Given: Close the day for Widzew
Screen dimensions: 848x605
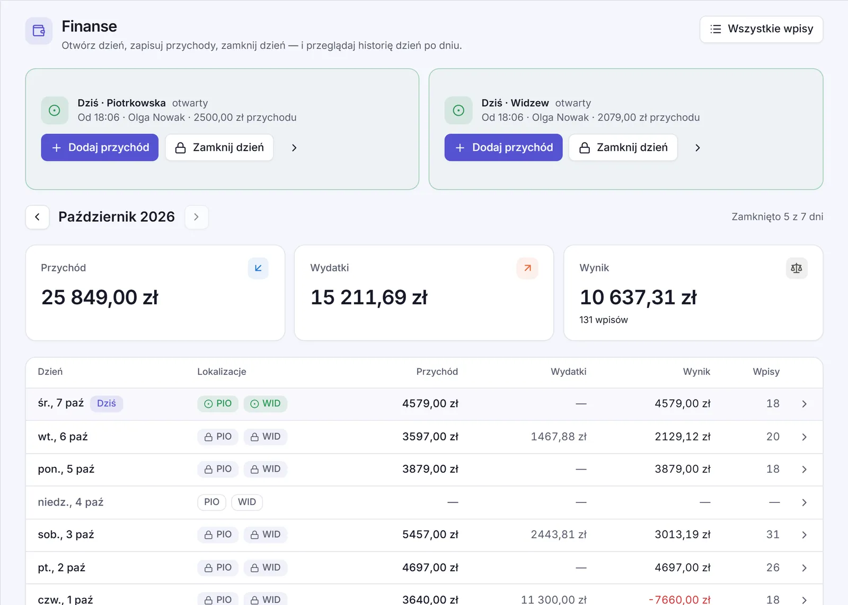Looking at the screenshot, I should [623, 148].
